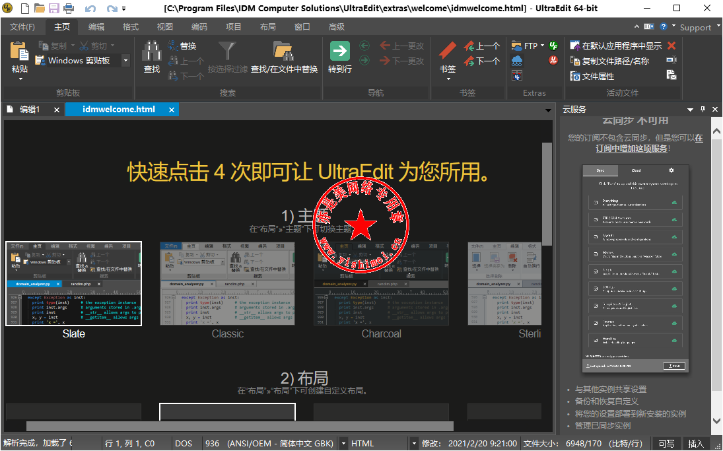The image size is (723, 451).
Task: Open the Layout (布局) ribbon tab
Action: pos(267,27)
